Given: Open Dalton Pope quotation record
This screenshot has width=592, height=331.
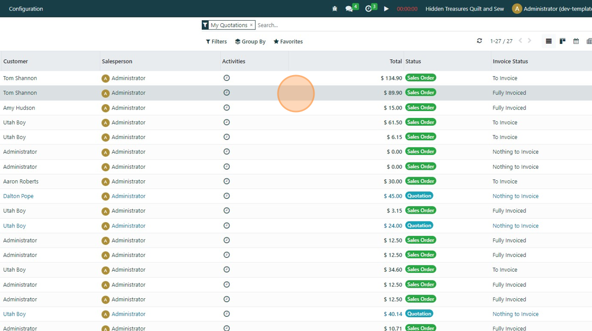Looking at the screenshot, I should [18, 196].
